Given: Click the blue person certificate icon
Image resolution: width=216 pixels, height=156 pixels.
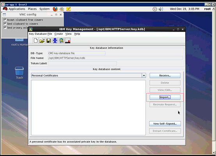Looking at the screenshot, I should pos(55,41).
